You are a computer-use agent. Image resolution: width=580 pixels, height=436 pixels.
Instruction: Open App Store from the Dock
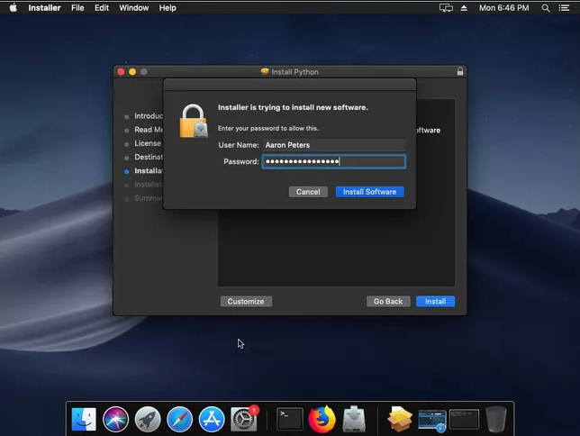pos(212,419)
